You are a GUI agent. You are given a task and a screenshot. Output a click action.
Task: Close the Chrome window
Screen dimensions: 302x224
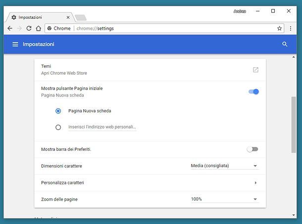tap(289, 11)
